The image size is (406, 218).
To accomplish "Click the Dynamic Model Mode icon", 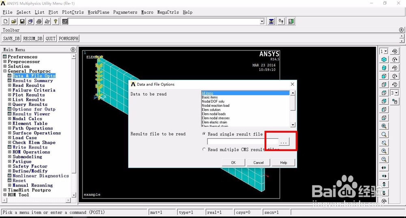I will tap(395, 101).
